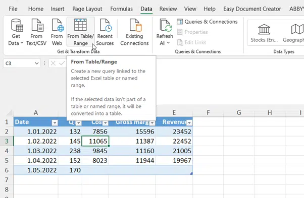Select the cell containing 15596
304x198 pixels.
click(x=132, y=131)
